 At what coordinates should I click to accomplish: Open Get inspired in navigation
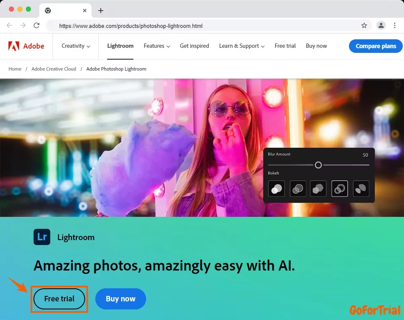pos(194,46)
